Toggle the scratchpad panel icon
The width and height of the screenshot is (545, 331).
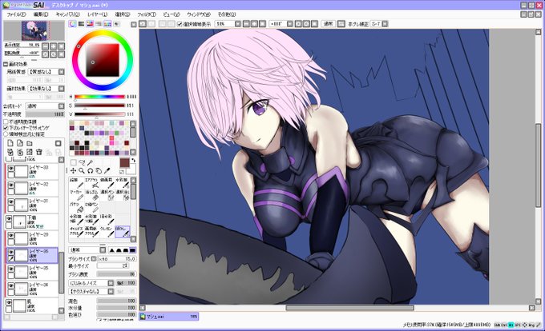coord(116,24)
